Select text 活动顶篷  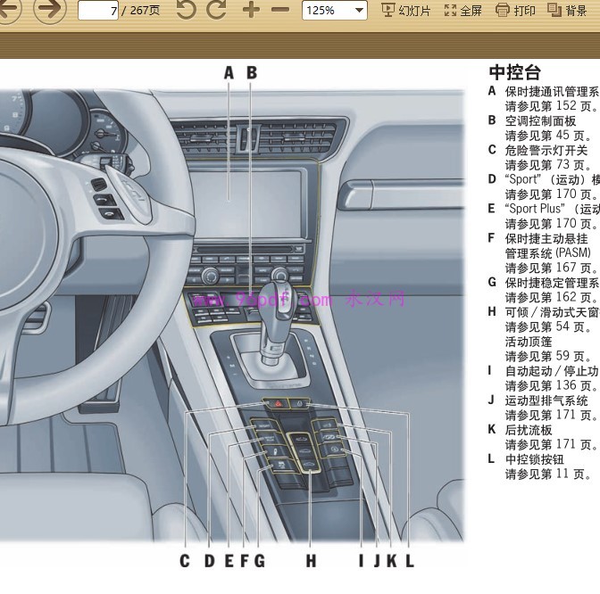(x=529, y=342)
